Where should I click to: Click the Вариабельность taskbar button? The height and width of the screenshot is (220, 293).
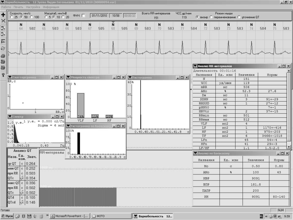pos(153,216)
